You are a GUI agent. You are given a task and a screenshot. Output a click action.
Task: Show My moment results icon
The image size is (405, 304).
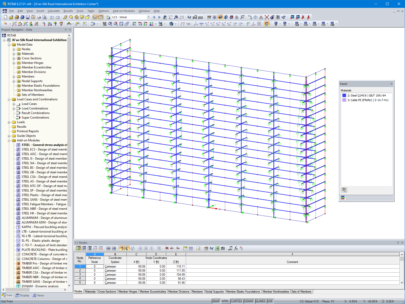tap(224, 24)
